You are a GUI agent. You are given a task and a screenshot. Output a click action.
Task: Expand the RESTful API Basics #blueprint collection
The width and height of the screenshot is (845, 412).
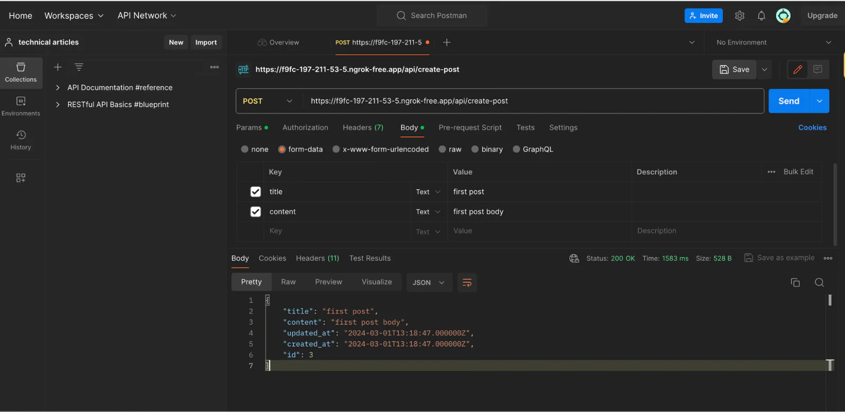(x=58, y=105)
